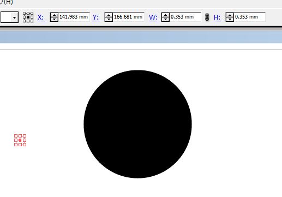Screen dimensions: 282x197
Task: Decrease X position with down arrow
Action: point(54,19)
